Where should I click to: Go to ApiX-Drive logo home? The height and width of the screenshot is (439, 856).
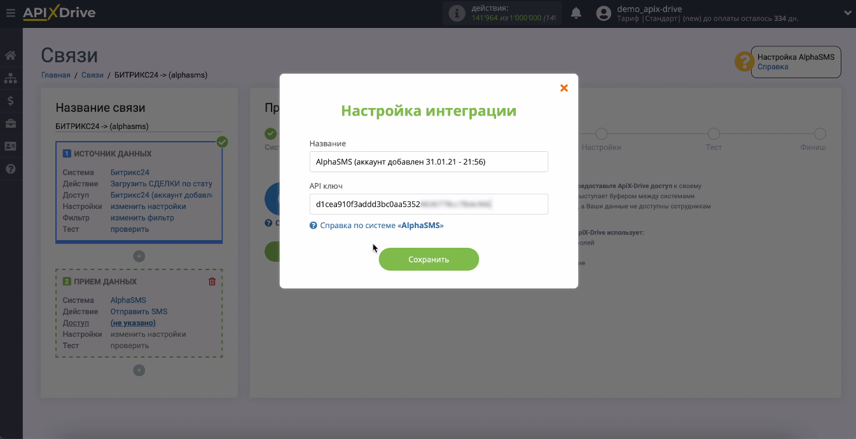pyautogui.click(x=59, y=13)
